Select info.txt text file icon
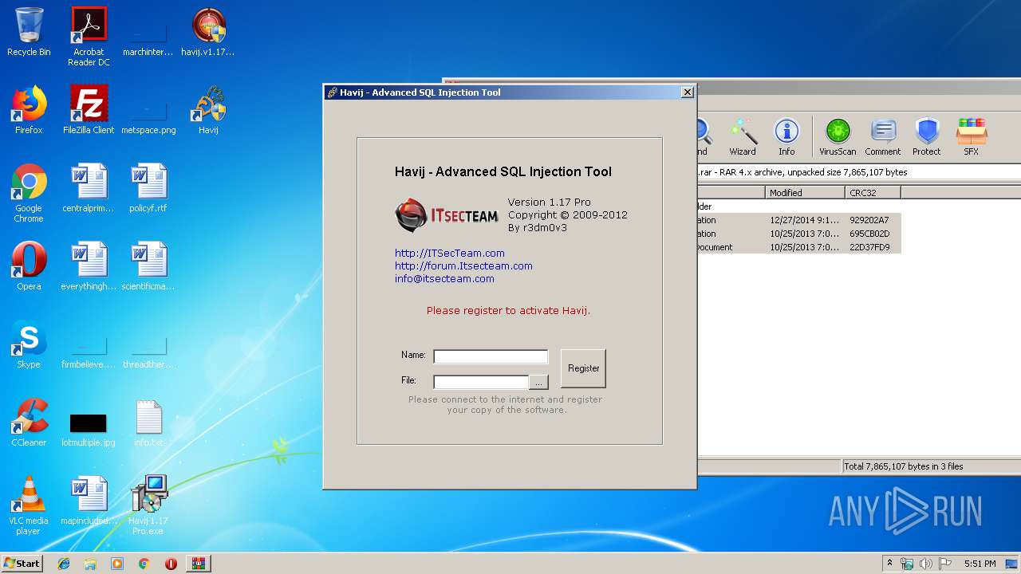The width and height of the screenshot is (1021, 574). pos(148,423)
